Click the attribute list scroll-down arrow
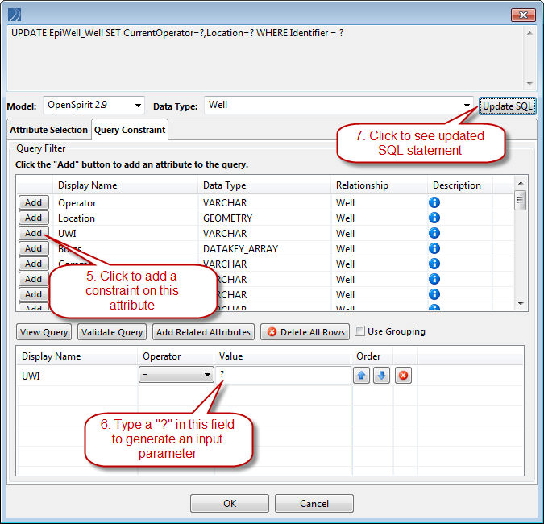Viewport: 544px width, 524px height. tap(520, 304)
